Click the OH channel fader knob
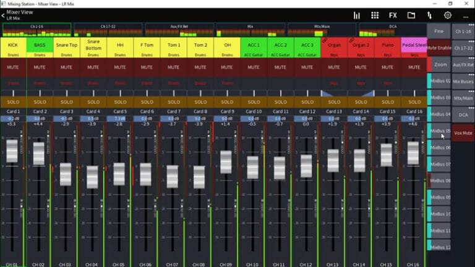The width and height of the screenshot is (475, 267). tap(226, 162)
